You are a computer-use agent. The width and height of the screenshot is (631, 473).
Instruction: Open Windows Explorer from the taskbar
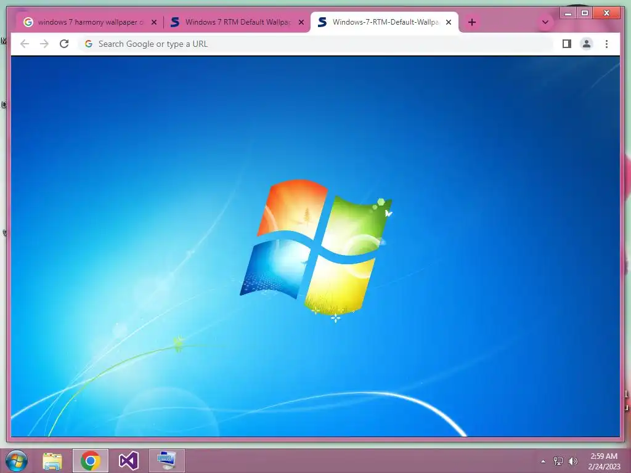52,461
